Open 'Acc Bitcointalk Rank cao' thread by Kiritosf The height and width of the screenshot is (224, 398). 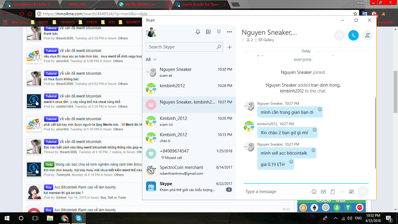(85, 187)
